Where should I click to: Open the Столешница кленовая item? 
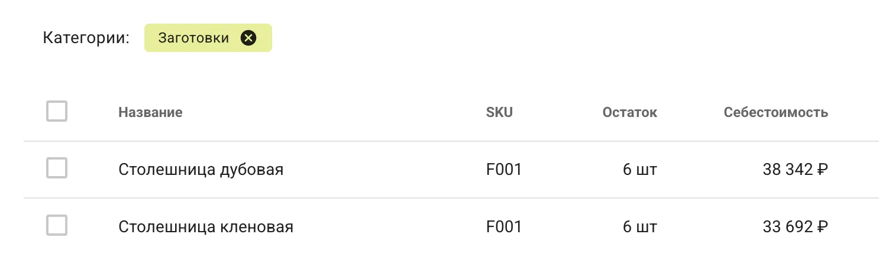coord(206,227)
